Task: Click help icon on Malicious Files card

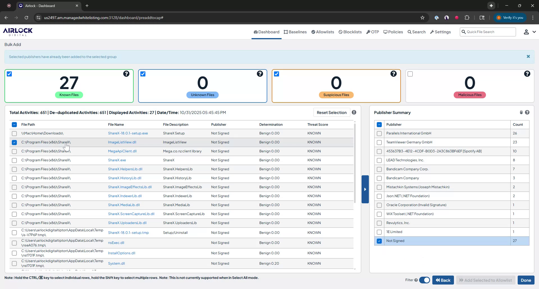Action: click(x=527, y=74)
